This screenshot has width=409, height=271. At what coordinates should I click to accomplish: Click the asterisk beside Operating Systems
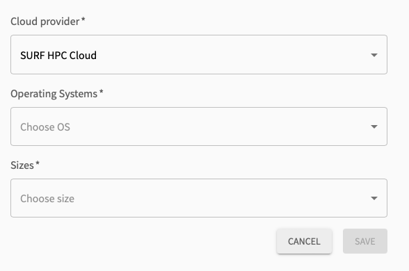102,92
